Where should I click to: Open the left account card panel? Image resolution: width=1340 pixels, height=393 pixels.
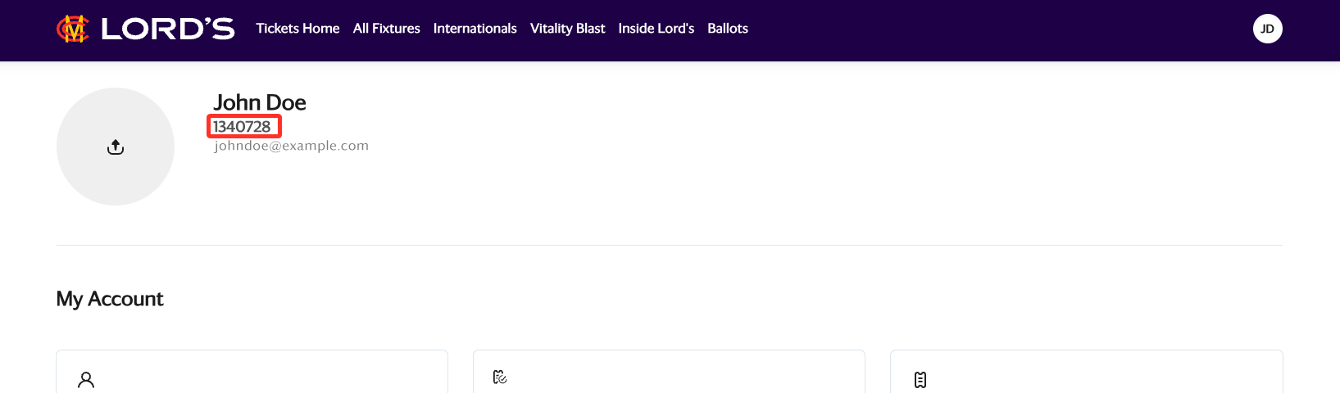coord(252,373)
